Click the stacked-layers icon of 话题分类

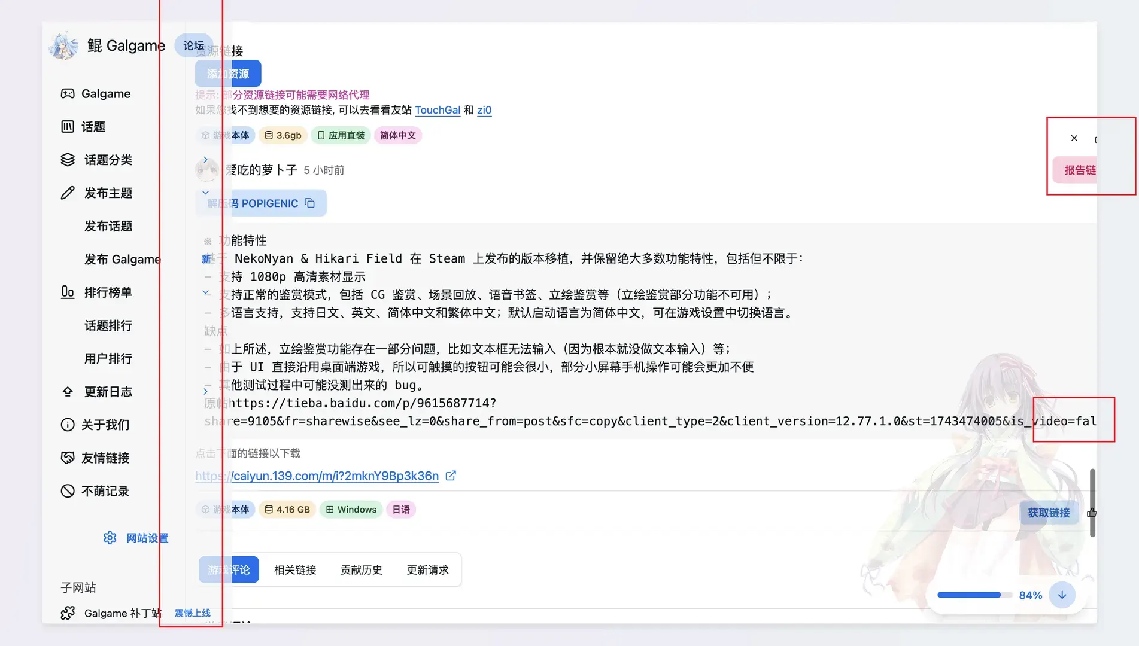coord(68,160)
